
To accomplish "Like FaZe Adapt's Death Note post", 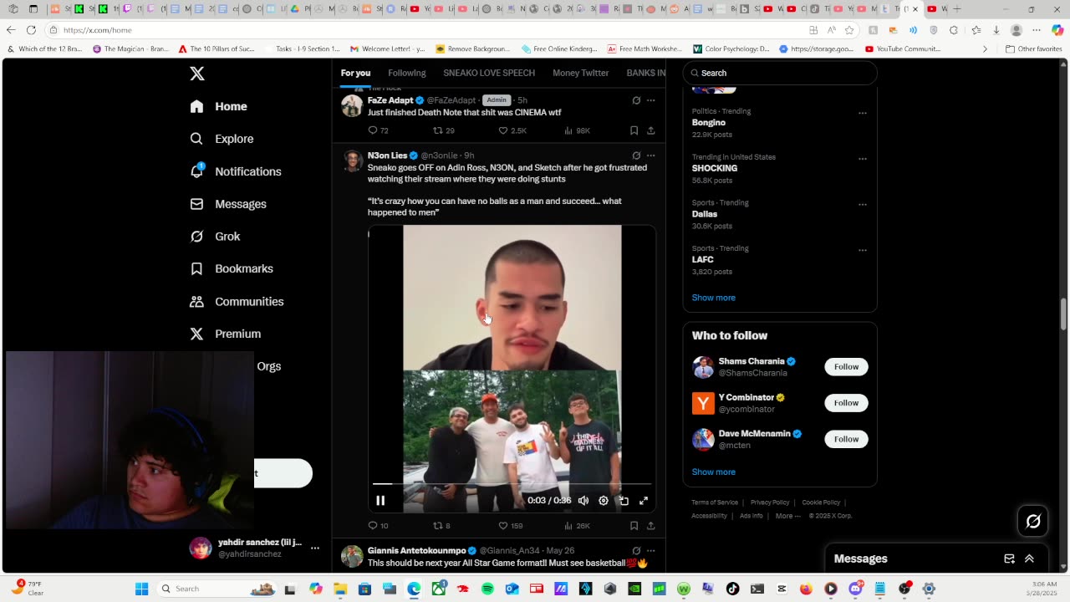I will click(512, 130).
